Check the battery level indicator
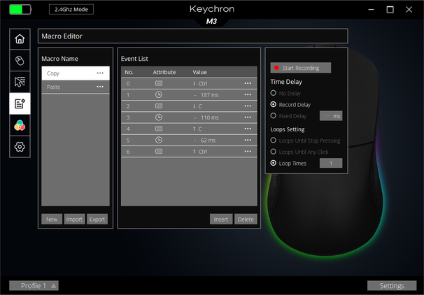The height and width of the screenshot is (295, 424). coord(20,10)
